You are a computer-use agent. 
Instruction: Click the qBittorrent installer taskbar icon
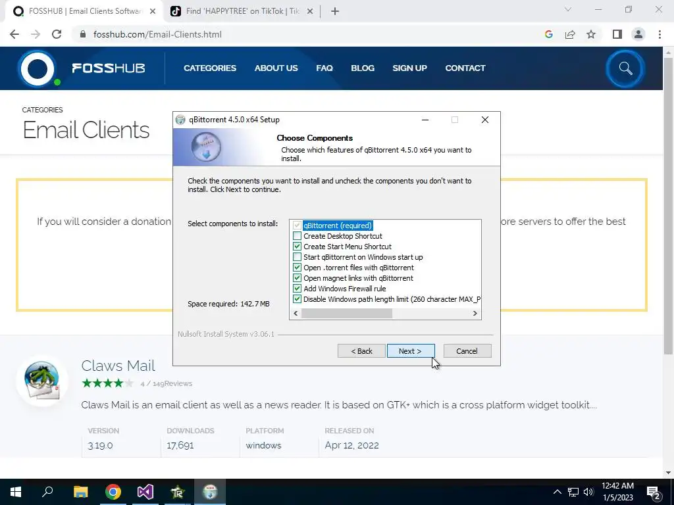(x=210, y=492)
